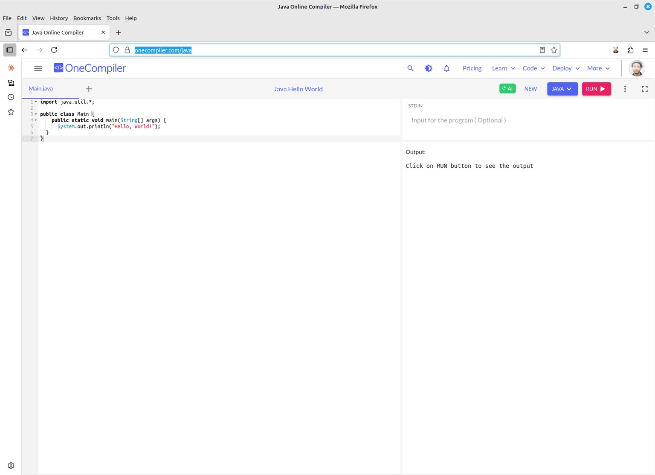Open Firefox View recent browsing icon
The width and height of the screenshot is (655, 475).
8,32
